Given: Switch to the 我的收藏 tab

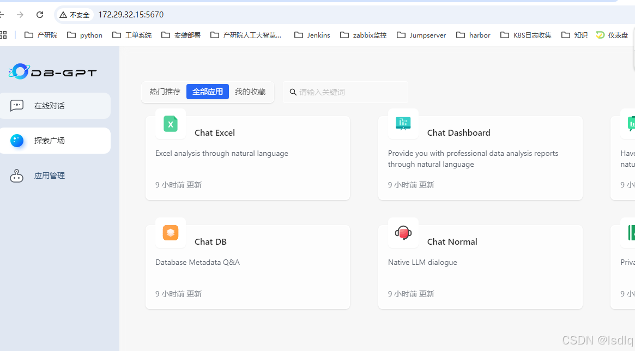Looking at the screenshot, I should 250,92.
